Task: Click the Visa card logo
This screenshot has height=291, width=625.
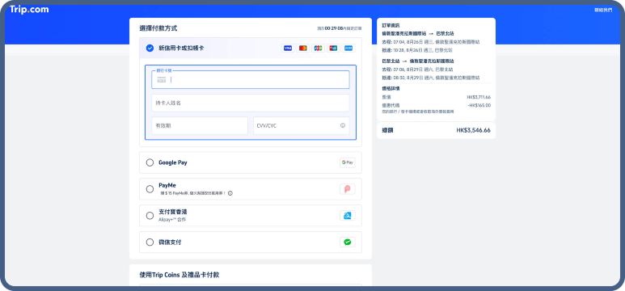Action: click(288, 48)
